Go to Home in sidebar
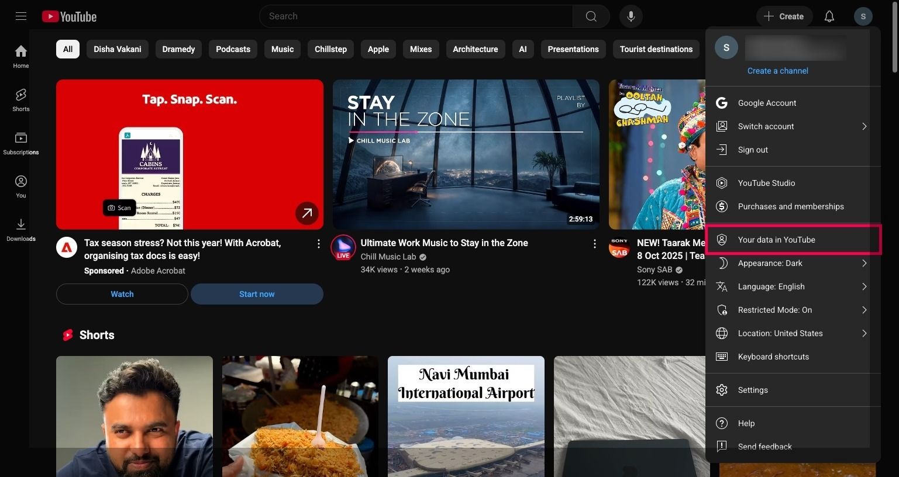Viewport: 899px width, 477px height. [x=21, y=57]
